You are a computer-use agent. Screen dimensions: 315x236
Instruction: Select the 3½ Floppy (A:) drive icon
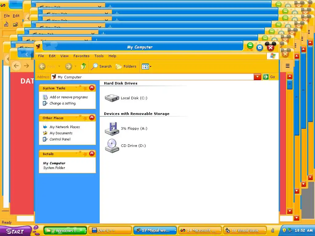(x=112, y=129)
